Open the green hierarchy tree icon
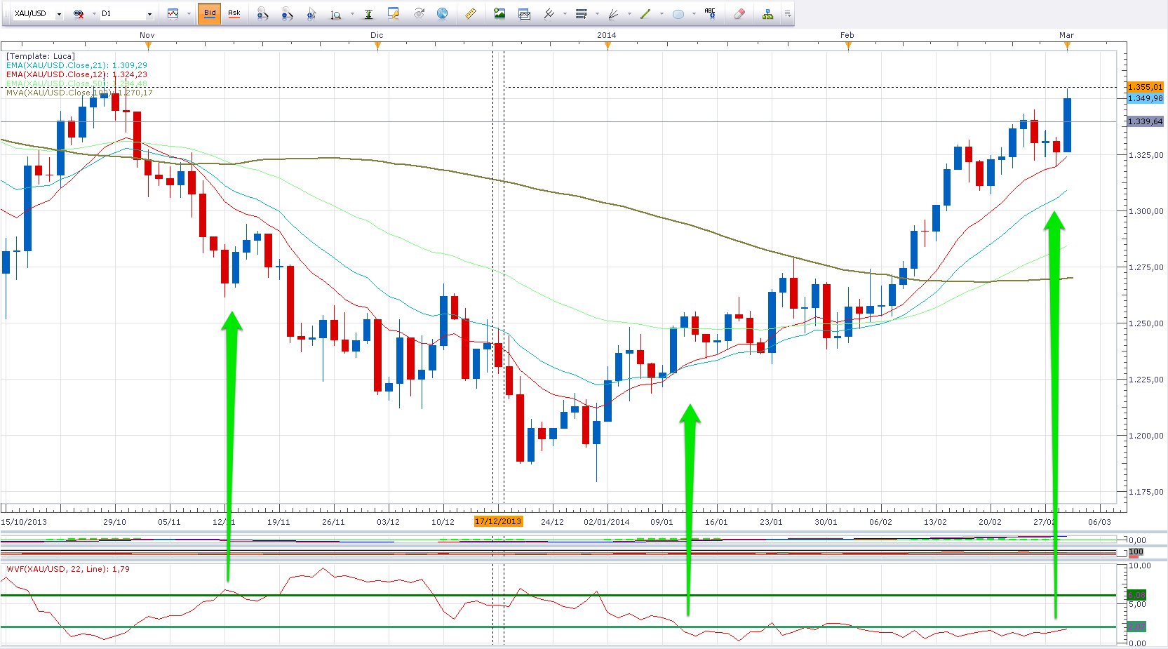 click(768, 13)
